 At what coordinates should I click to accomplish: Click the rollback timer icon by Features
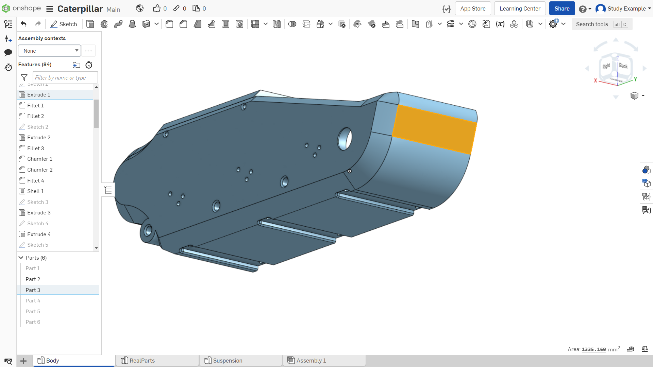pyautogui.click(x=89, y=65)
